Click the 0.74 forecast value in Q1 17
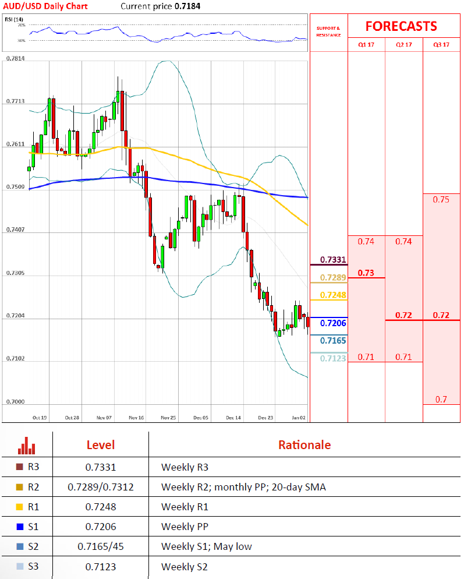464x579 pixels. [x=366, y=242]
